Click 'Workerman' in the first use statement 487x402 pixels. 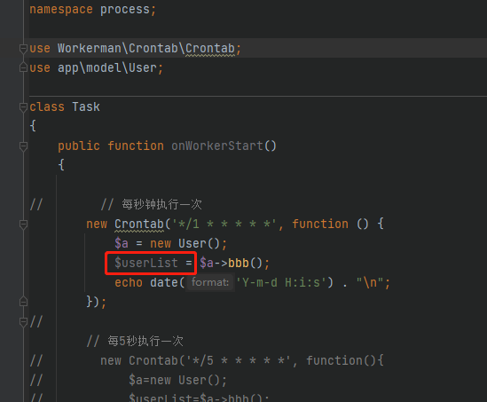[90, 49]
